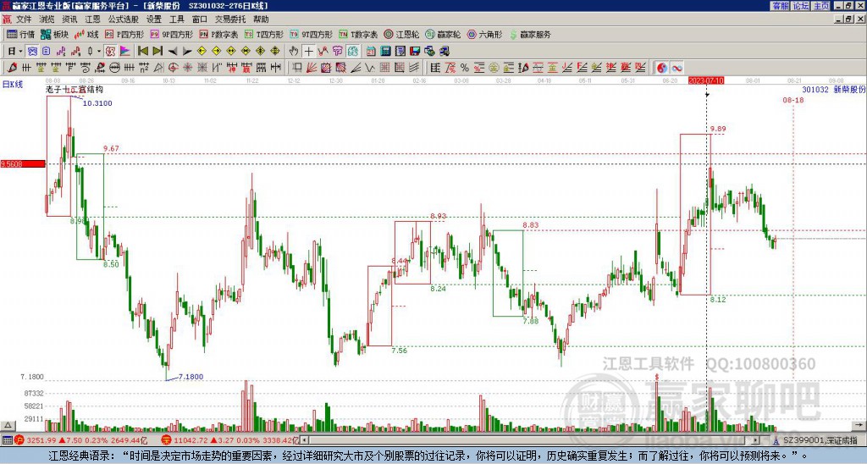Click the red 2023-07-10 date marker
867x464 pixels.
click(706, 80)
